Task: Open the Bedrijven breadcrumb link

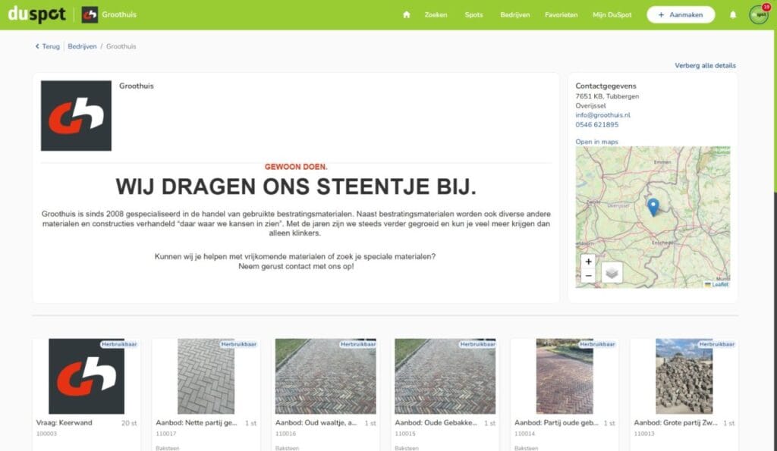Action: tap(82, 46)
